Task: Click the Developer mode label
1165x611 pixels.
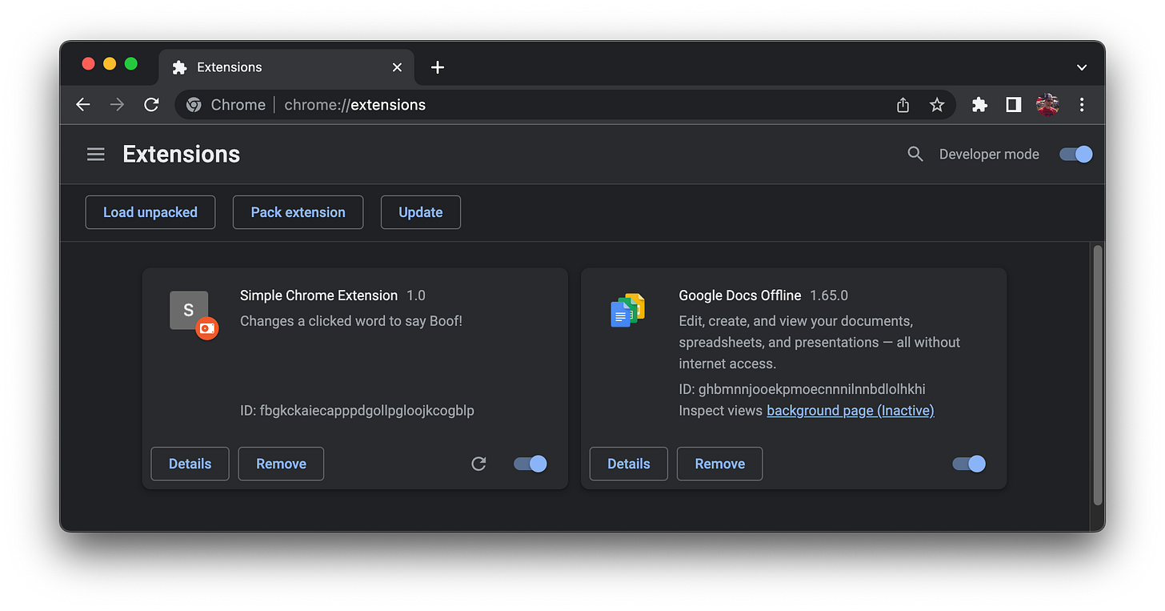Action: [989, 155]
